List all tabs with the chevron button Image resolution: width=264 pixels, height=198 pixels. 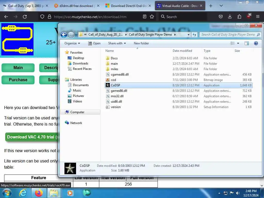(221, 6)
